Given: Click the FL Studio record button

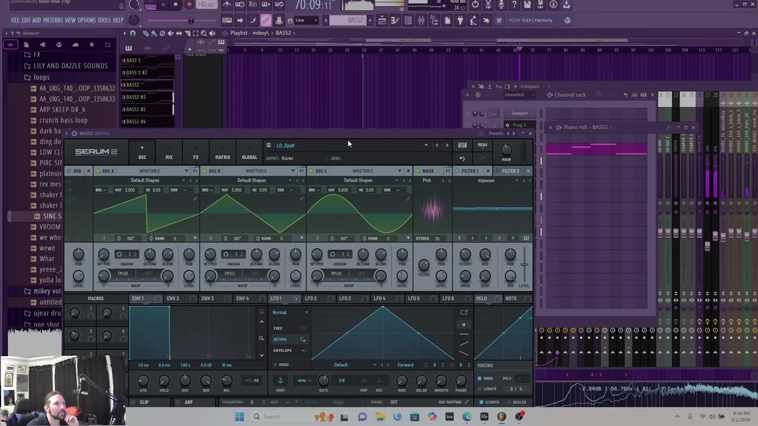Looking at the screenshot, I should [189, 5].
